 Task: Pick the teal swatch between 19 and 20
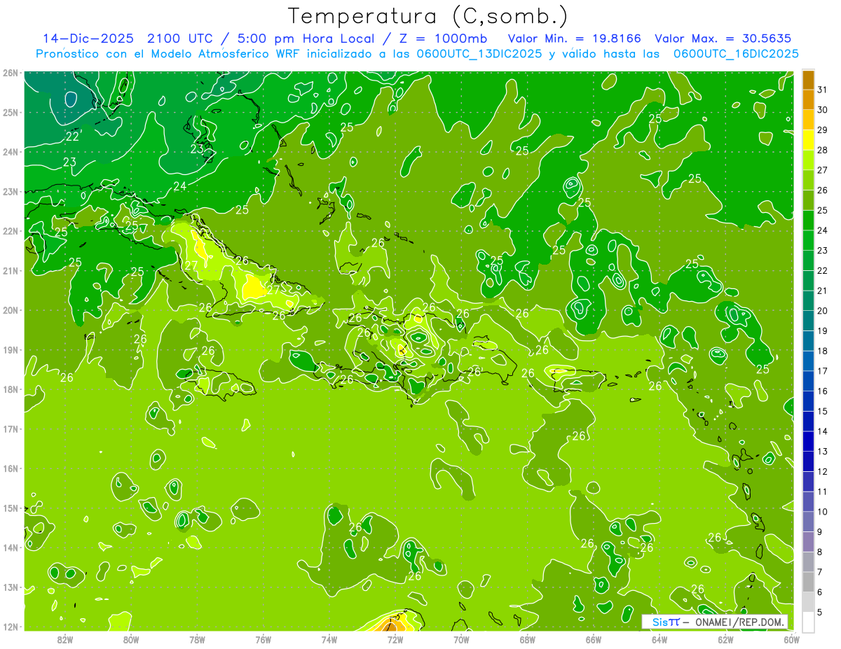click(x=808, y=321)
